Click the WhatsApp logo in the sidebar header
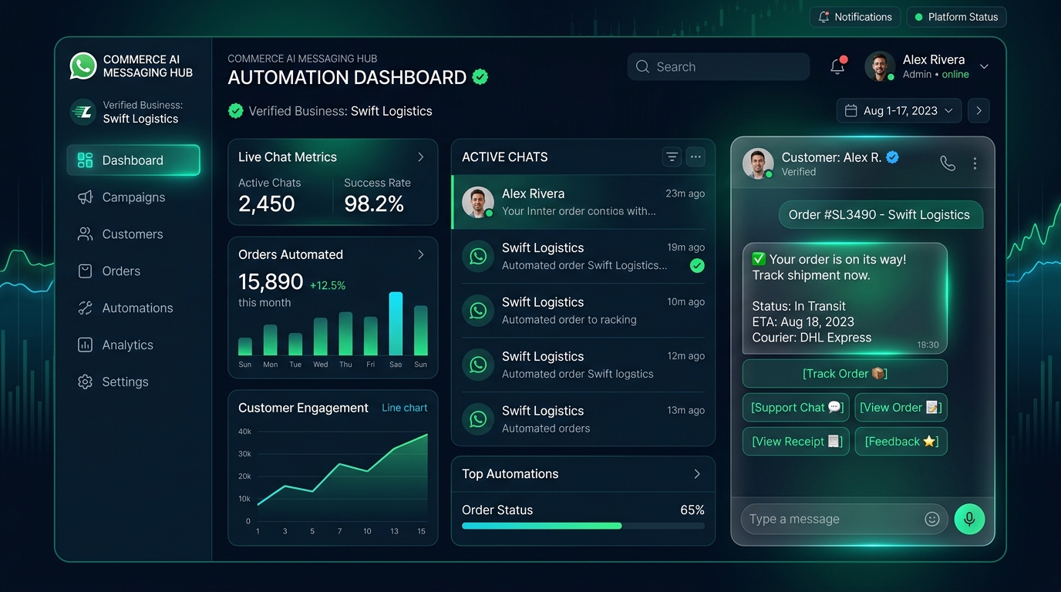1061x592 pixels. point(83,66)
